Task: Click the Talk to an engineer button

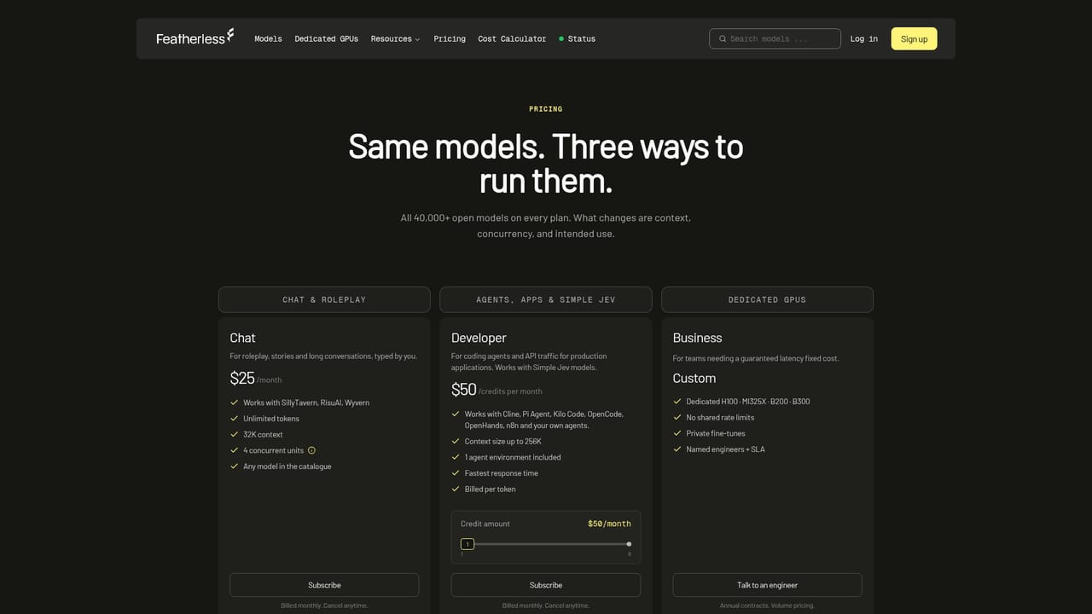Action: coord(767,585)
